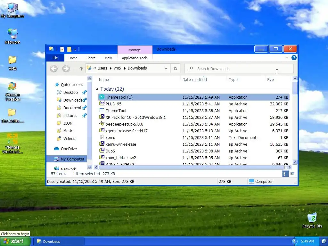Click the Explorer window icon in title bar

coord(51,49)
